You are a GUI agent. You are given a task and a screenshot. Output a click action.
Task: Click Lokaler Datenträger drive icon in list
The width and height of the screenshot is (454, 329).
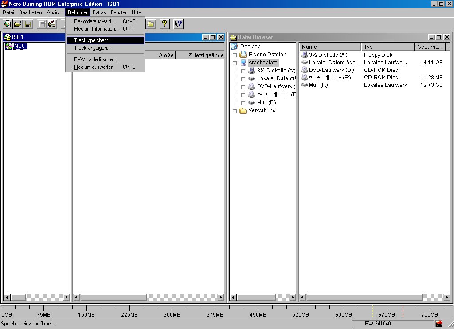304,62
